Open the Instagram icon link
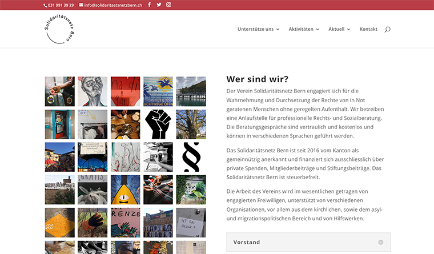434x254 pixels. [168, 5]
